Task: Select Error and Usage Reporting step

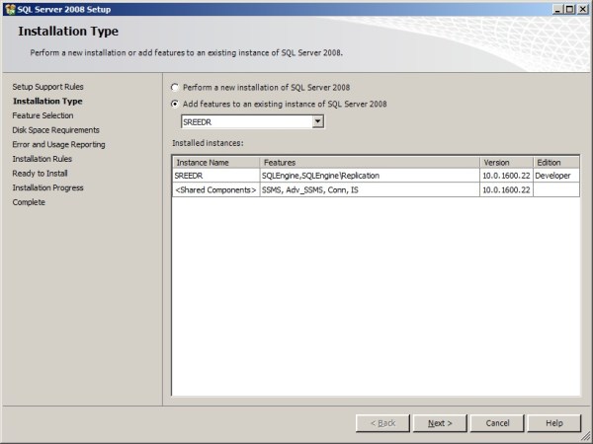Action: (x=58, y=145)
